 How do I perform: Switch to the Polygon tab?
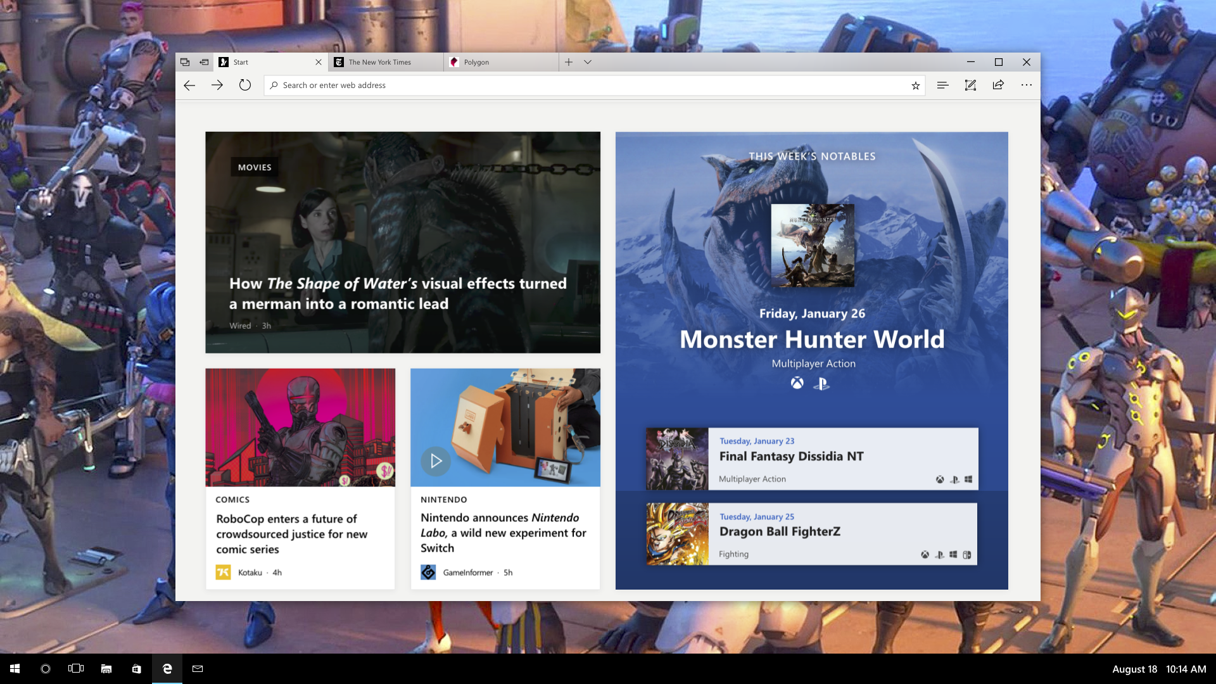click(x=501, y=62)
